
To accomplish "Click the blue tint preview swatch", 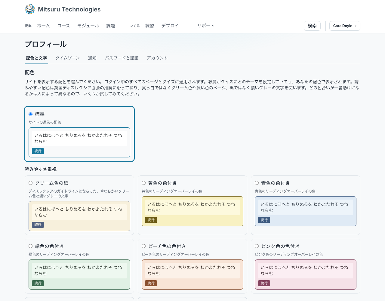I will 306,211.
